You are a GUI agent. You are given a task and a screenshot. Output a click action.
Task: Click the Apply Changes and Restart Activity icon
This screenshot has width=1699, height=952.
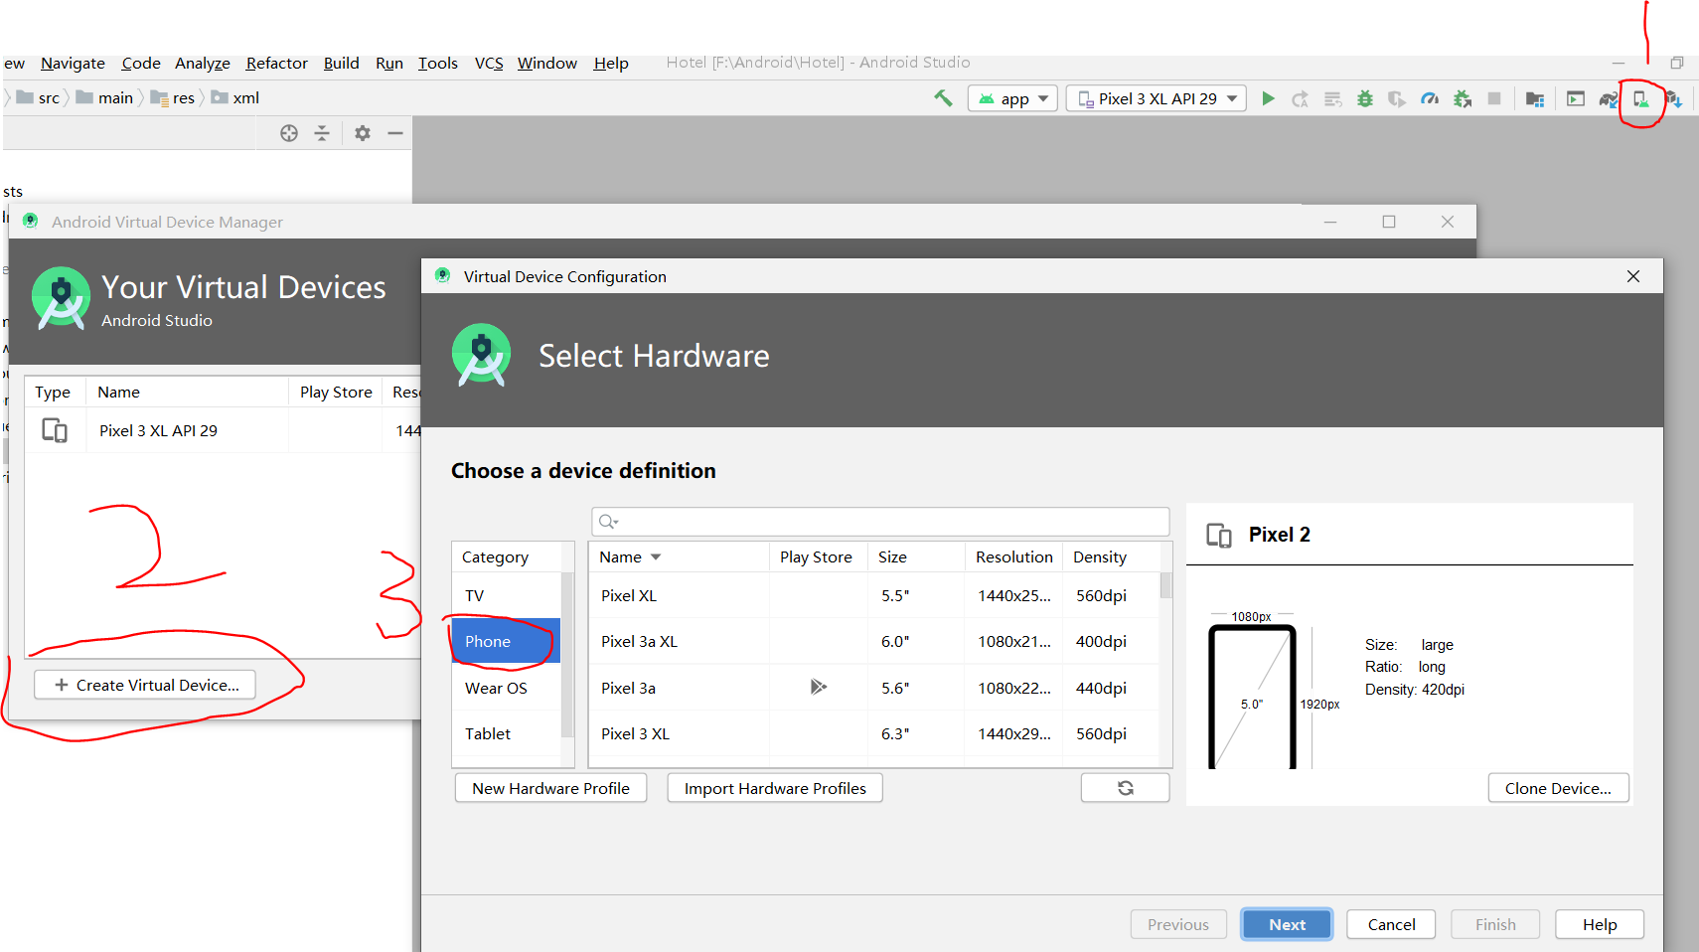pos(1300,98)
